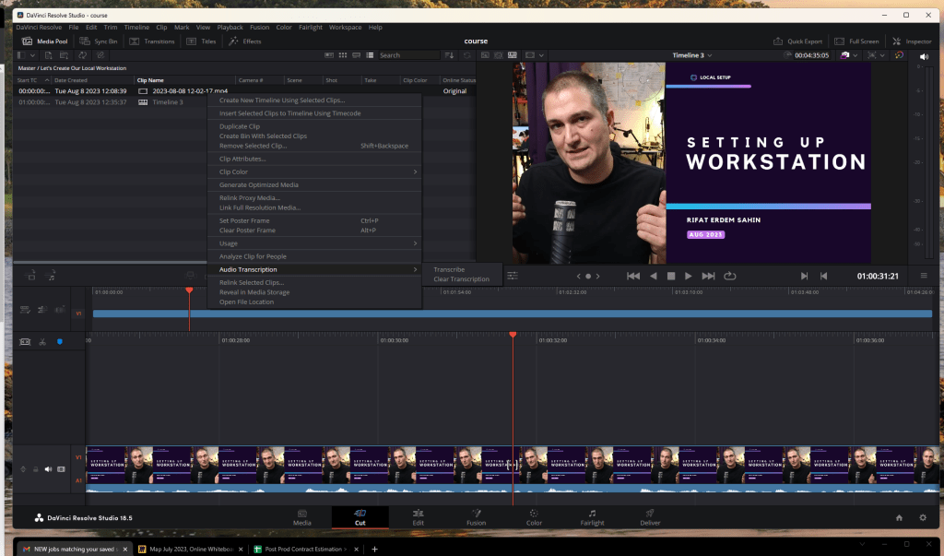The height and width of the screenshot is (556, 944).
Task: Click the Full Screen button
Action: (856, 41)
